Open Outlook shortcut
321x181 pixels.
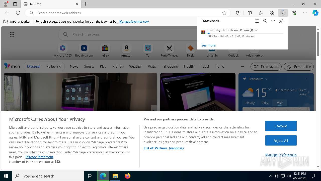233,54
